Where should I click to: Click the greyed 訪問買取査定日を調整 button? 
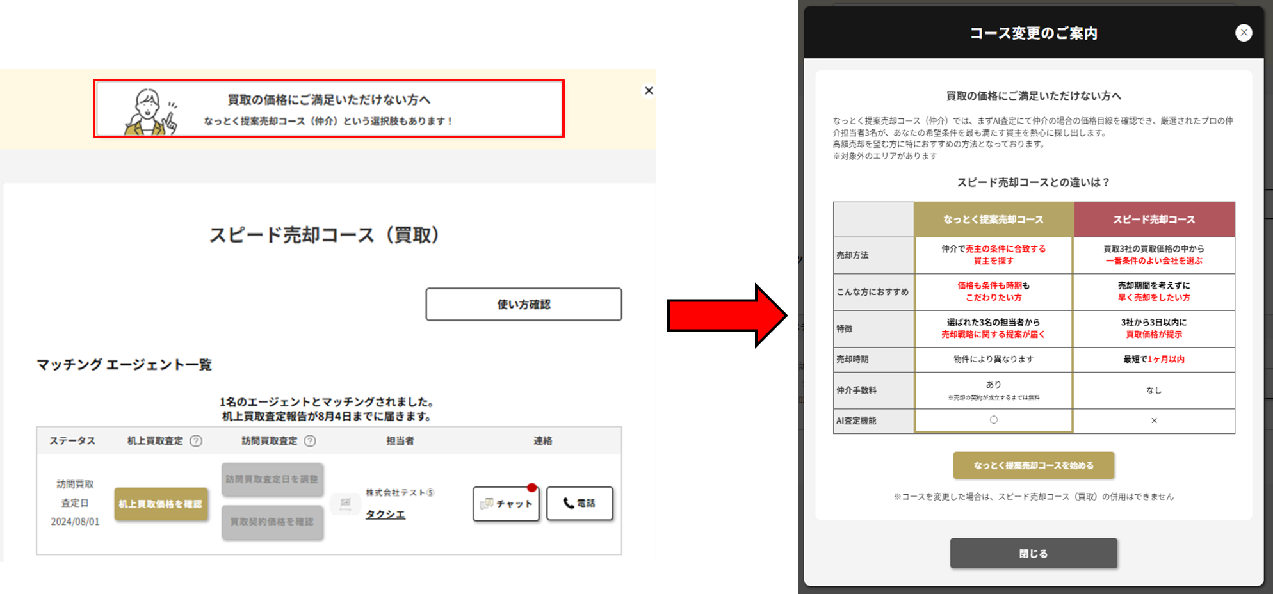click(x=272, y=479)
